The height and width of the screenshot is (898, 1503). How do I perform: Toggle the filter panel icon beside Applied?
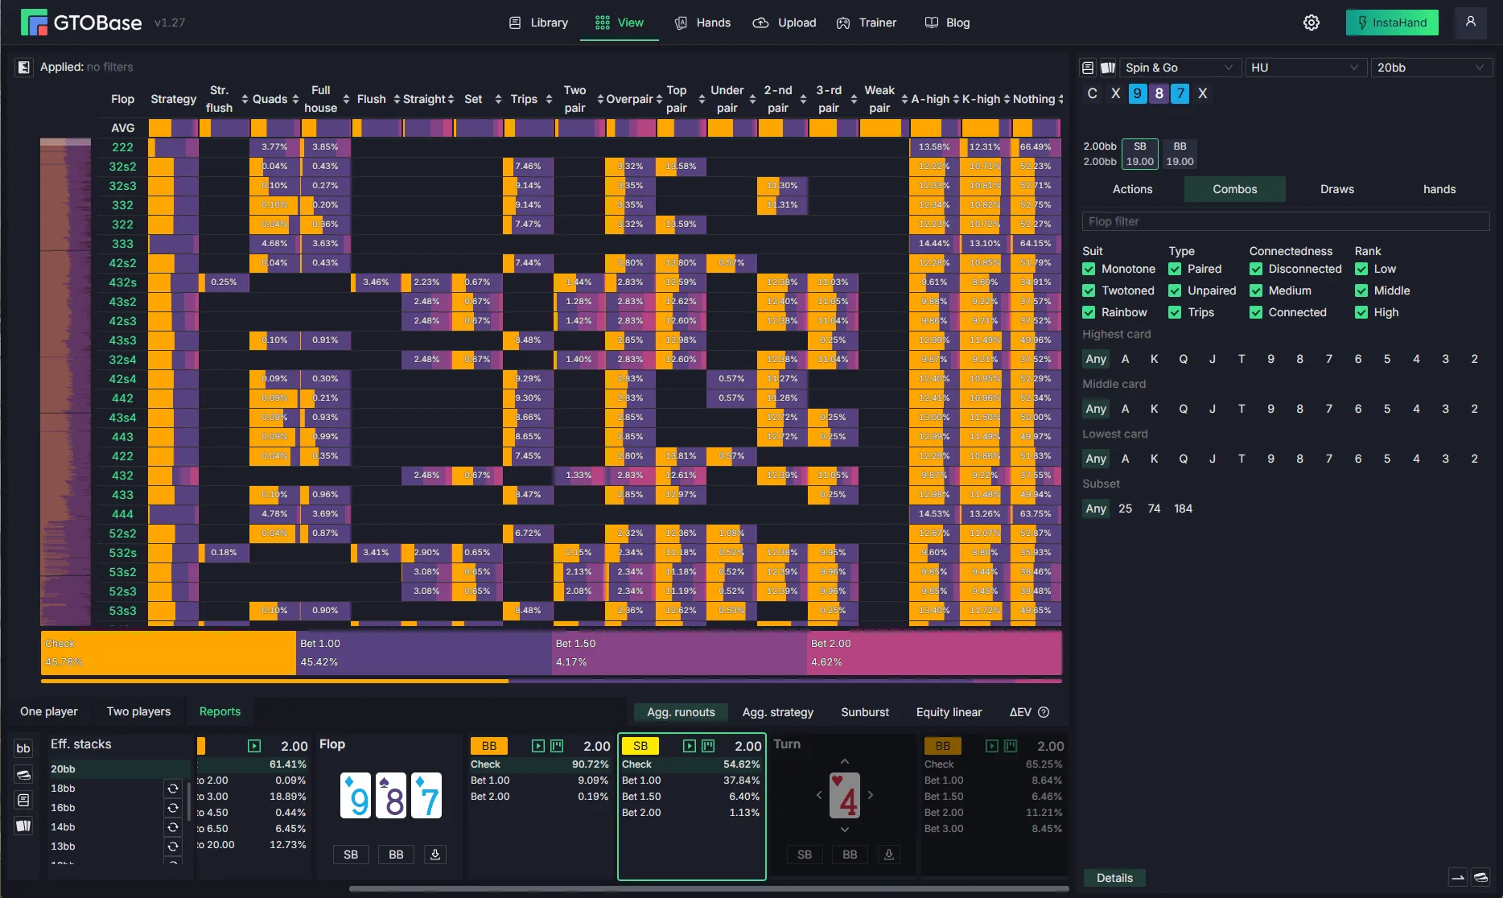[x=23, y=67]
